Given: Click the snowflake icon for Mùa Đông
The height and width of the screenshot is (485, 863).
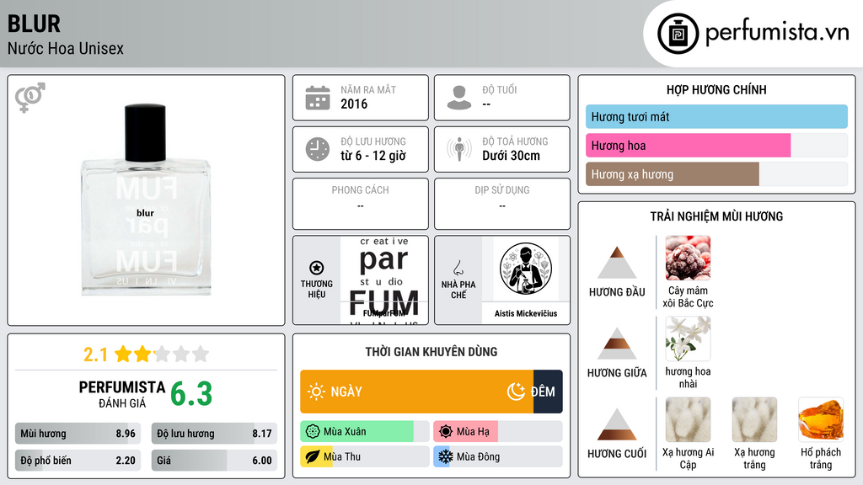Looking at the screenshot, I should pyautogui.click(x=446, y=457).
